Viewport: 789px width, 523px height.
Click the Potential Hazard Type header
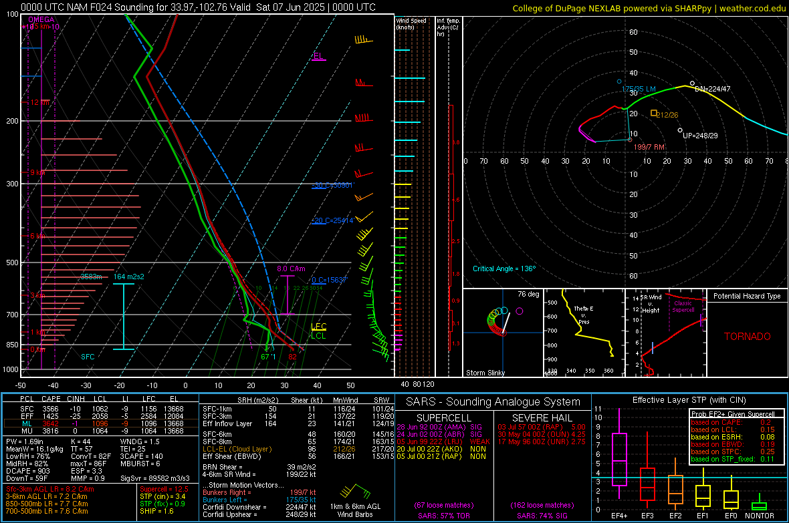tap(747, 296)
